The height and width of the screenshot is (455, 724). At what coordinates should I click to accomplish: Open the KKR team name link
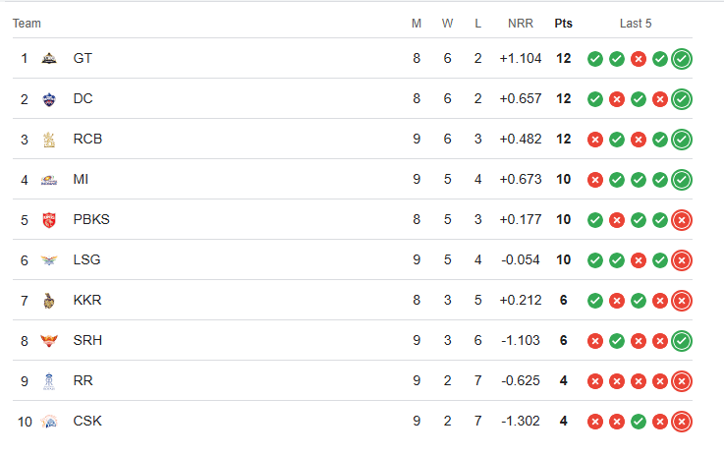tap(87, 301)
